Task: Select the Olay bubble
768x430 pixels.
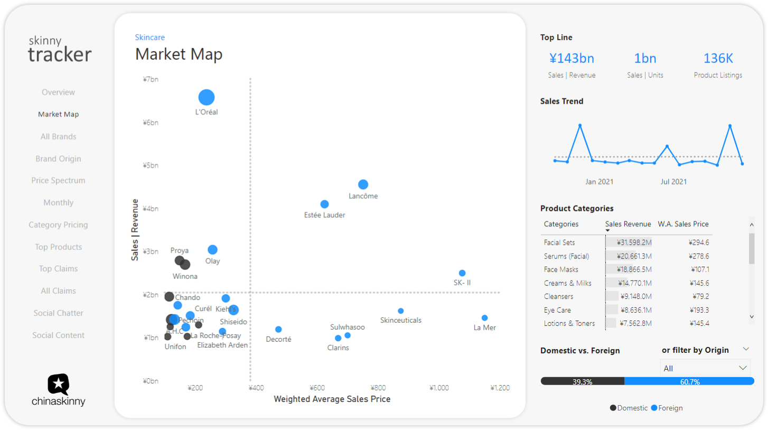Action: coord(212,249)
